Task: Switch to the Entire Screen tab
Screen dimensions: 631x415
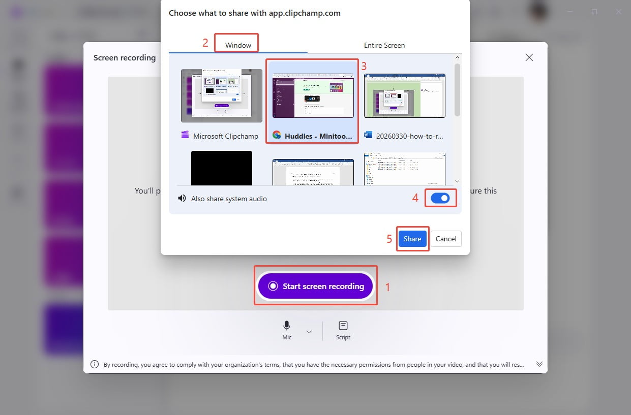Action: coord(384,45)
